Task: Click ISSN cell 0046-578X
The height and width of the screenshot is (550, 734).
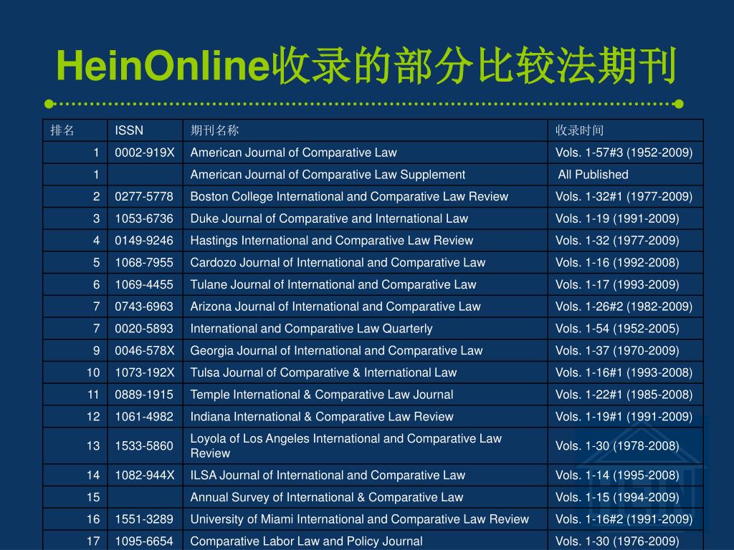Action: click(x=145, y=350)
